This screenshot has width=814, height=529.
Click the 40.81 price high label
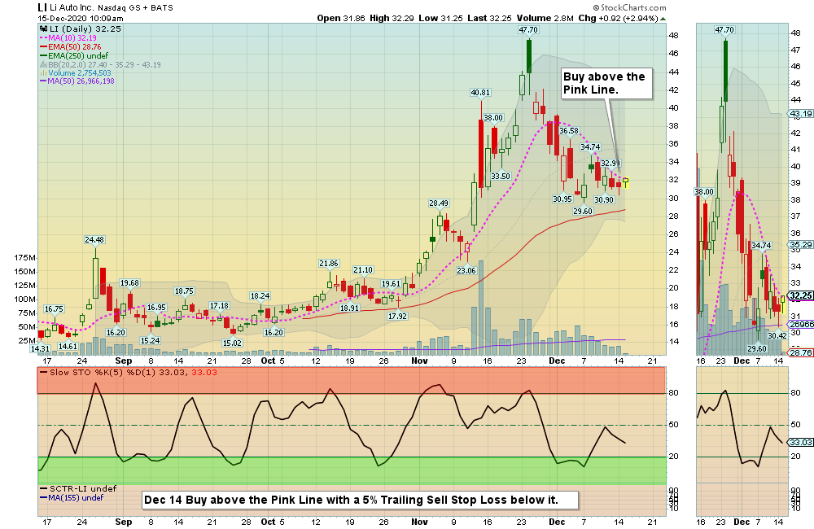pyautogui.click(x=479, y=93)
